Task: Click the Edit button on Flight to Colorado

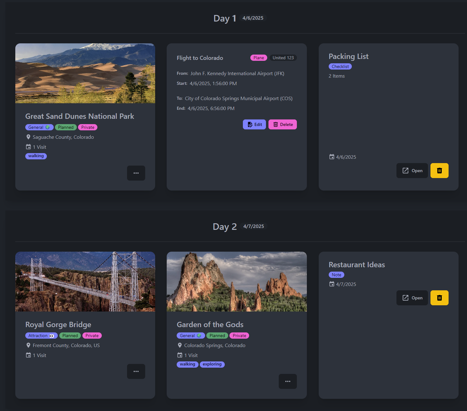Action: coord(254,124)
